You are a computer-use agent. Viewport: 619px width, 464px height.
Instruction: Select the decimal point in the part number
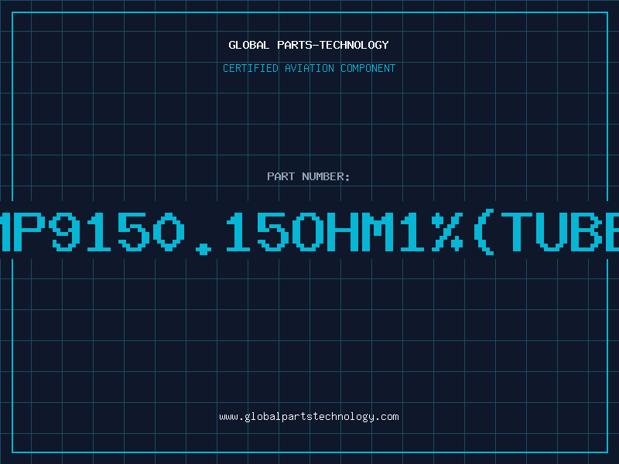click(x=203, y=248)
